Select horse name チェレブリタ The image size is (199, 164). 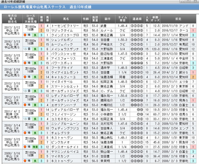(x=61, y=133)
